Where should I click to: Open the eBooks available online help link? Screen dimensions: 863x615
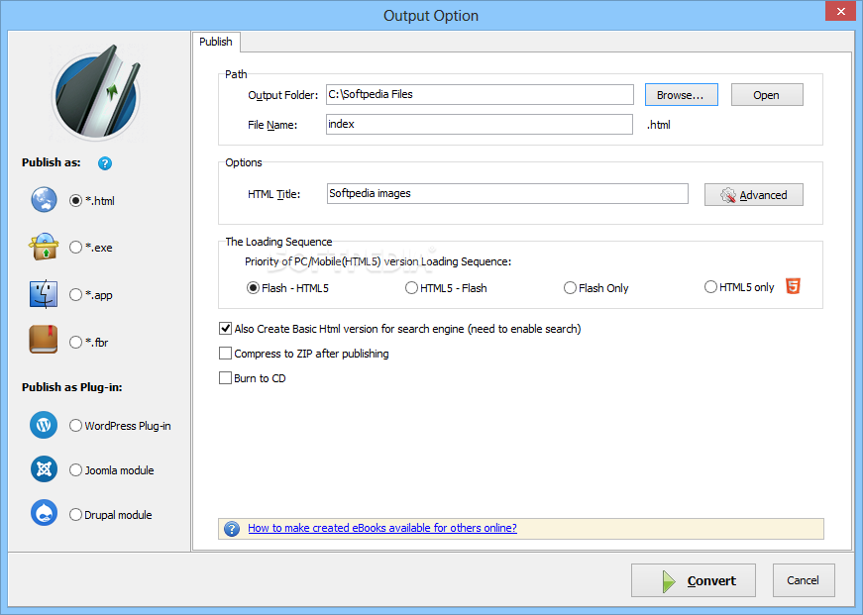[382, 528]
